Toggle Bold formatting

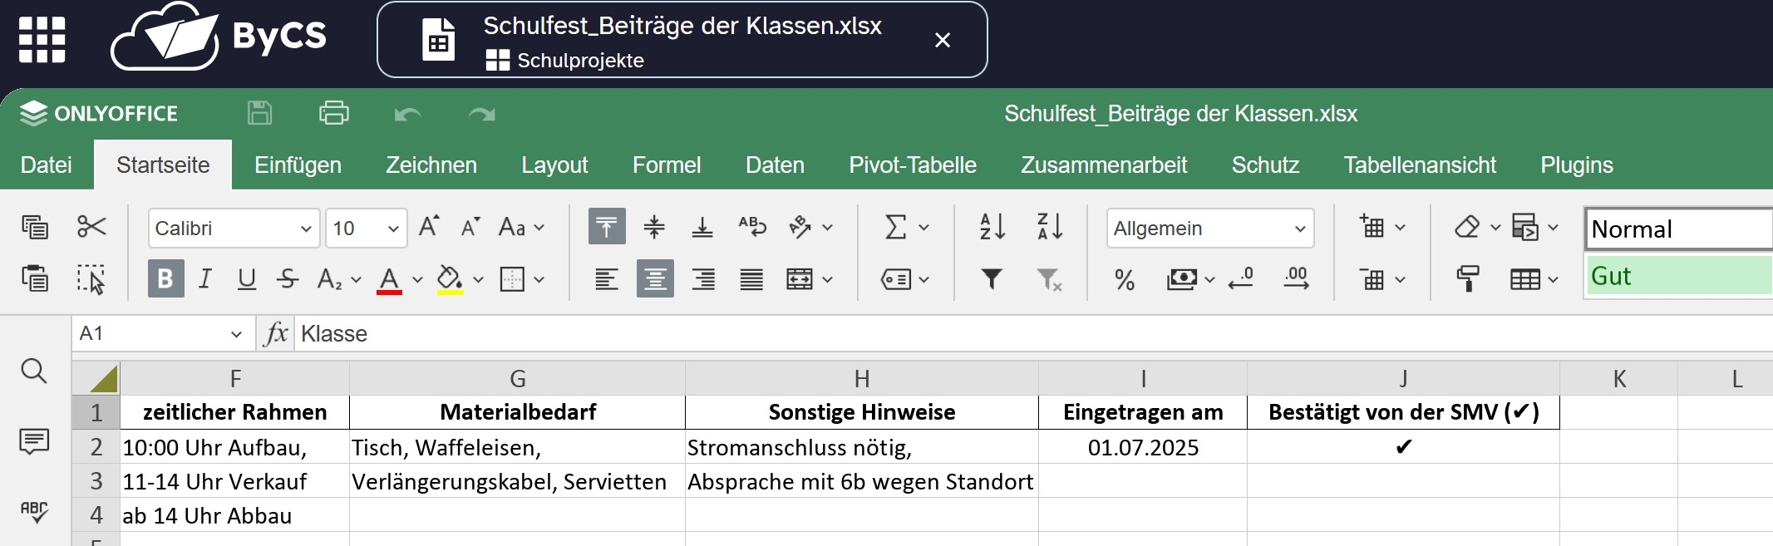click(165, 279)
